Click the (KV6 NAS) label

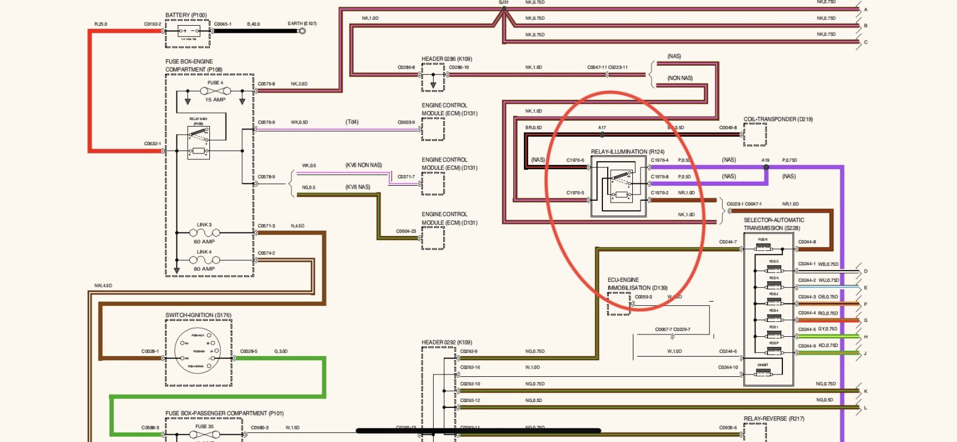pos(358,187)
